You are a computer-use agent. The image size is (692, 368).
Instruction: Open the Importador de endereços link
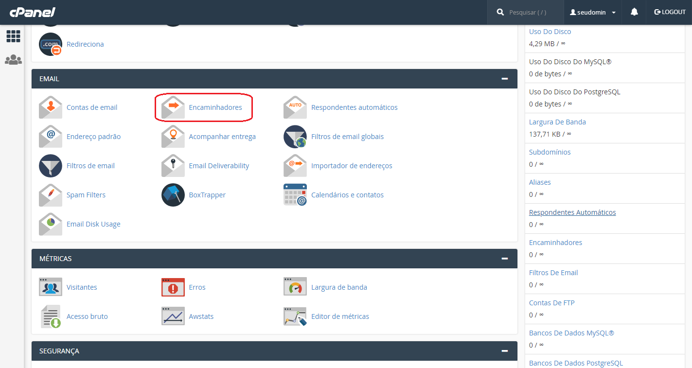(x=352, y=166)
